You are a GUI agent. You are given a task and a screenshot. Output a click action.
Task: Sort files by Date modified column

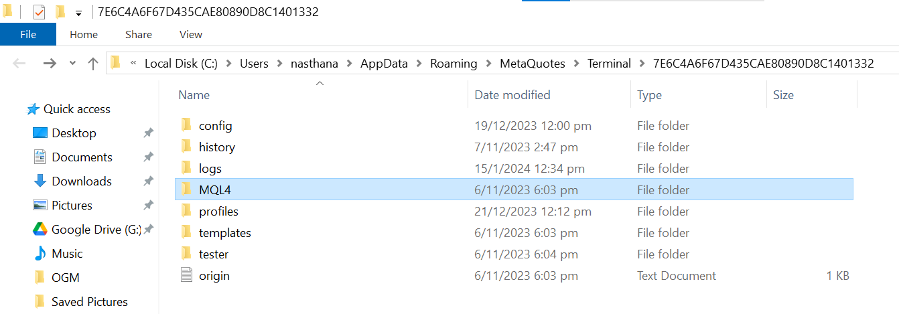click(512, 95)
